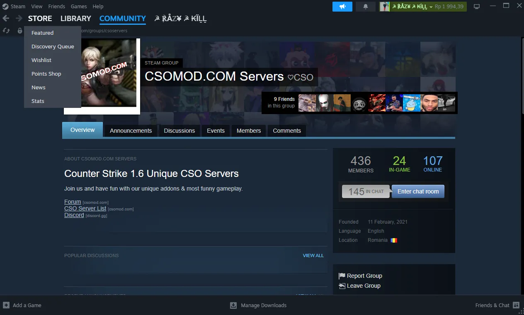Open the Discord link
The width and height of the screenshot is (524, 315).
(x=74, y=215)
